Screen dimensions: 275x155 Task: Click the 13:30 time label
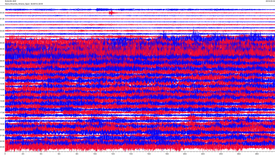point(2,90)
